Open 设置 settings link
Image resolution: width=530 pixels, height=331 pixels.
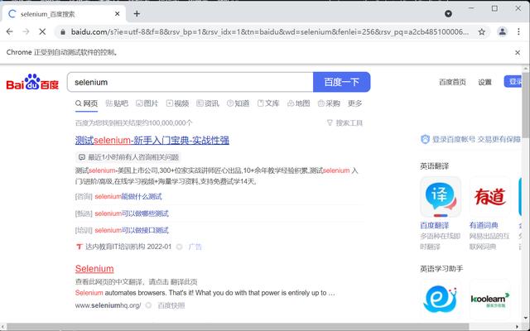[484, 82]
